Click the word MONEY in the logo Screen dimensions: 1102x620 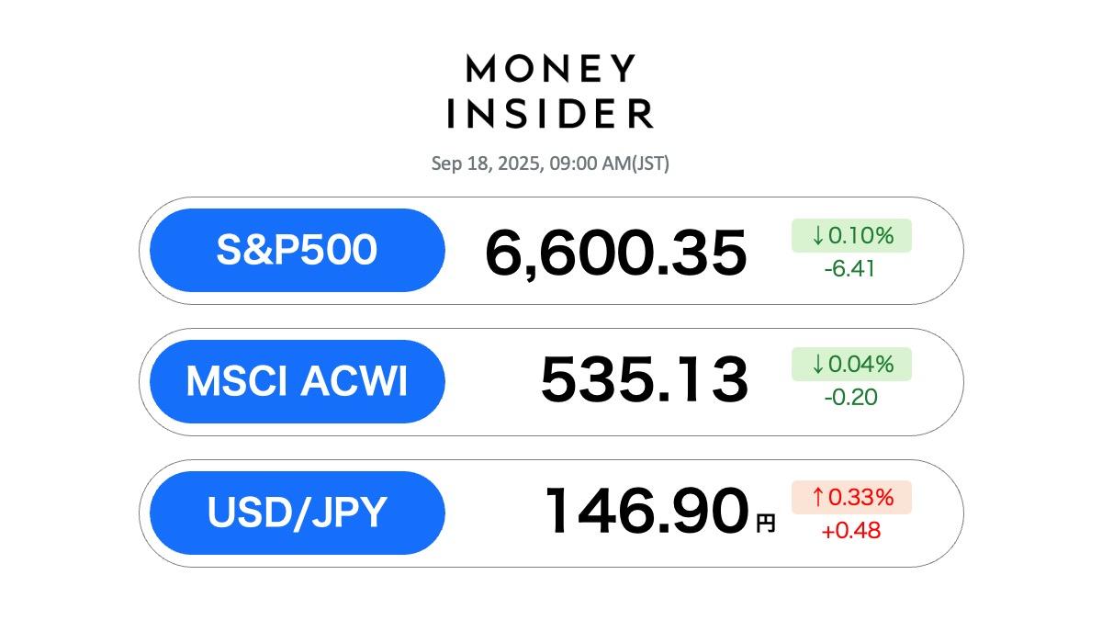coord(550,69)
